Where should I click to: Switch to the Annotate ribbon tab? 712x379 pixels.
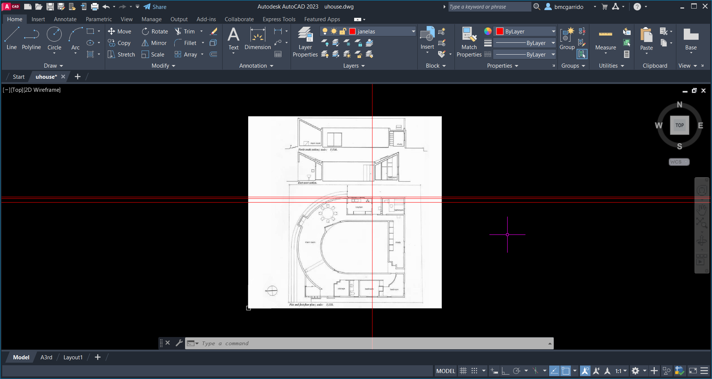pos(65,19)
